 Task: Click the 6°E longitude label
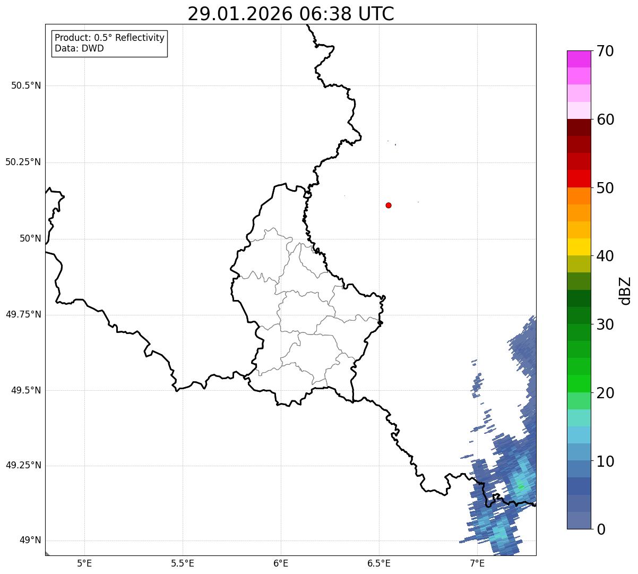click(281, 563)
